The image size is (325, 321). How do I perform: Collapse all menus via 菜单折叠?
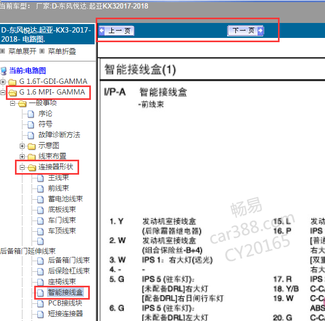62,51
